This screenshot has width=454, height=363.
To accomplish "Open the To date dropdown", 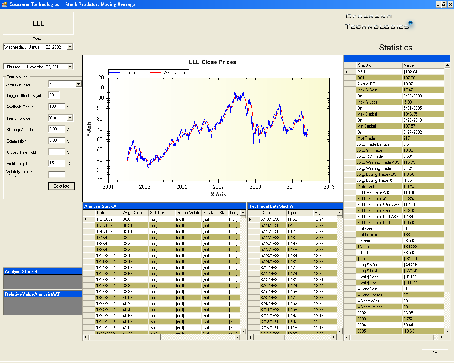I will click(x=70, y=67).
